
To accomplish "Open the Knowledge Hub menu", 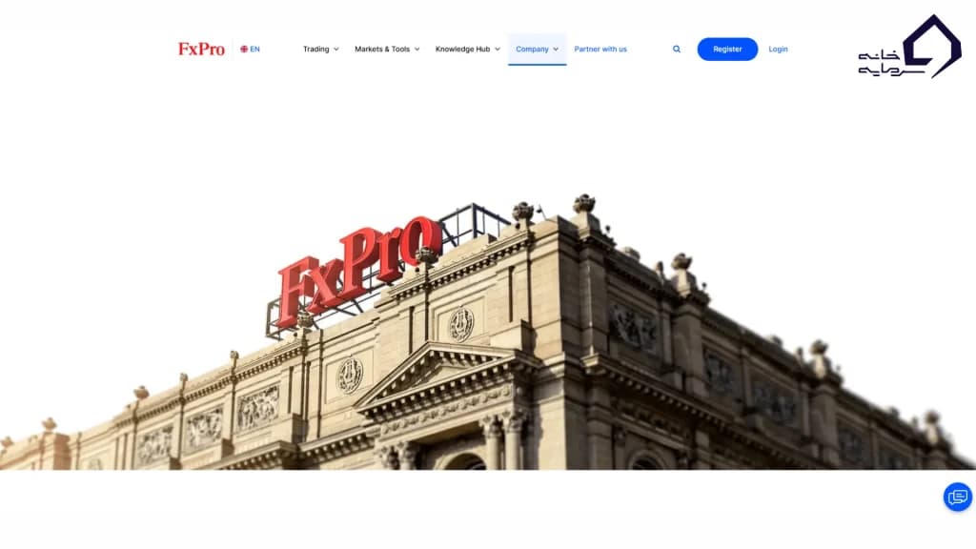I will [x=467, y=50].
